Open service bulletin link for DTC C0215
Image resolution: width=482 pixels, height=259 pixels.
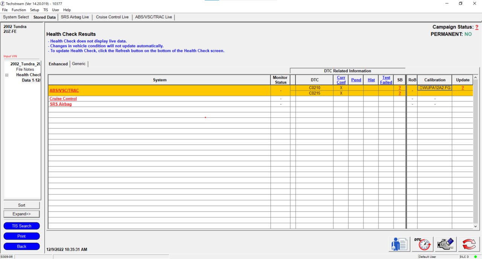coord(400,93)
